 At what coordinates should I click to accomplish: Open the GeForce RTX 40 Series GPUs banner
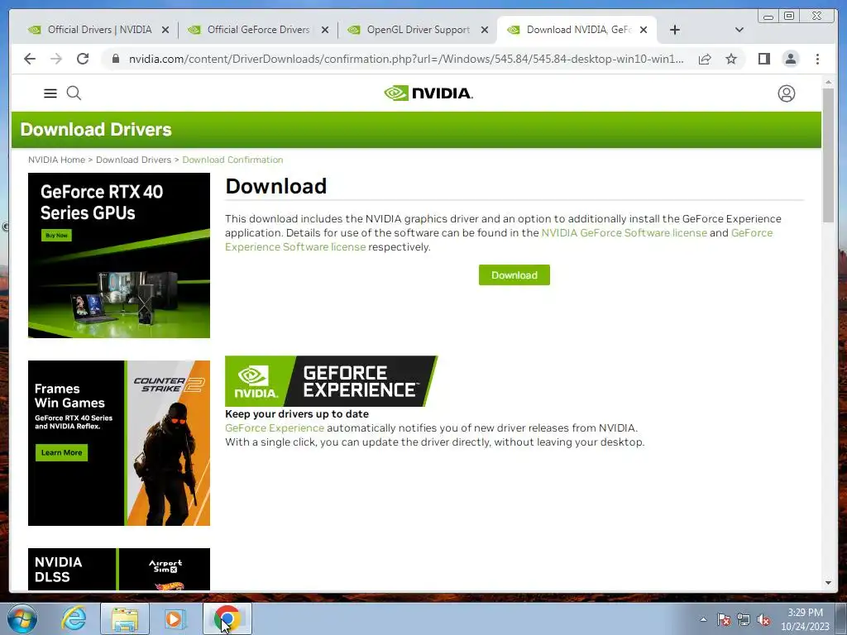click(x=119, y=255)
